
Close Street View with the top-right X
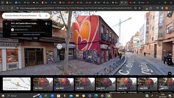tap(169, 15)
